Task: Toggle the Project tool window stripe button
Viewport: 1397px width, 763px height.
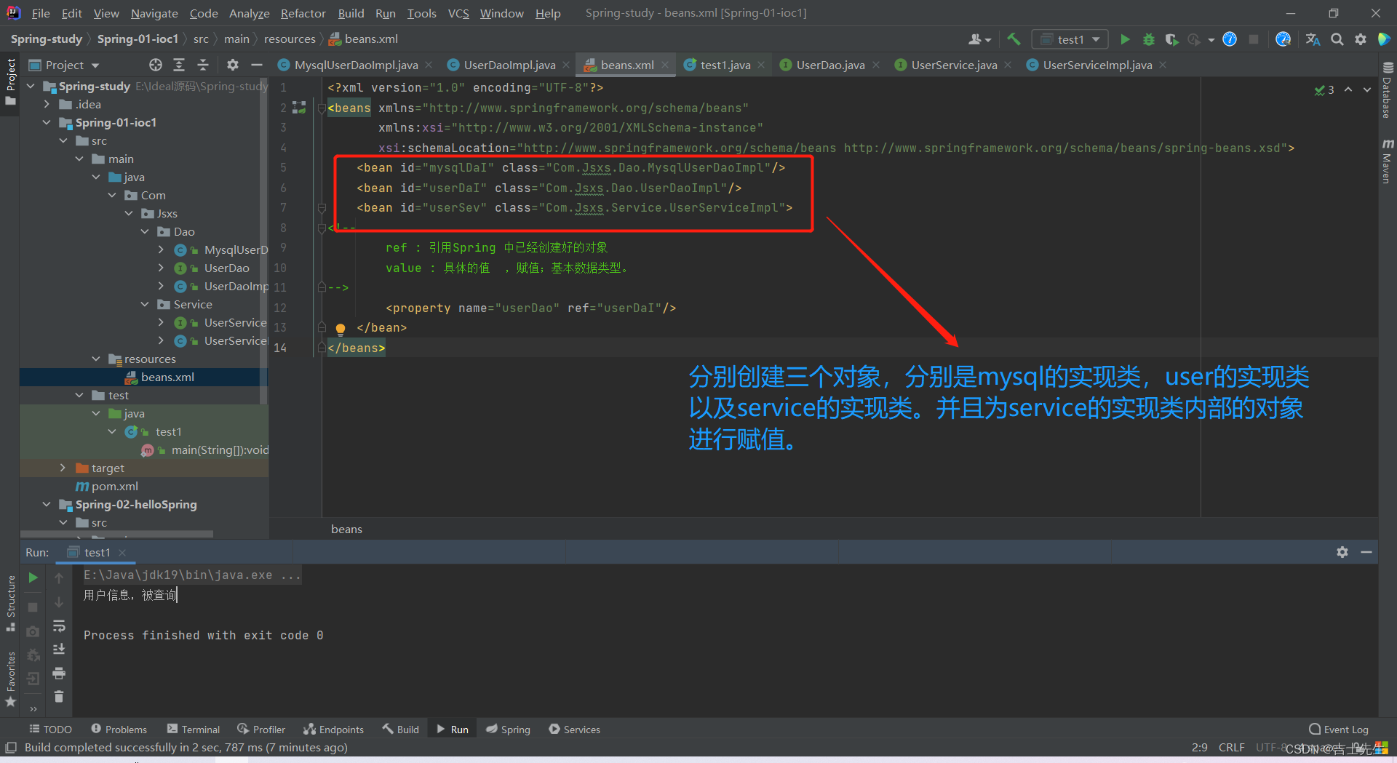Action: tap(10, 81)
